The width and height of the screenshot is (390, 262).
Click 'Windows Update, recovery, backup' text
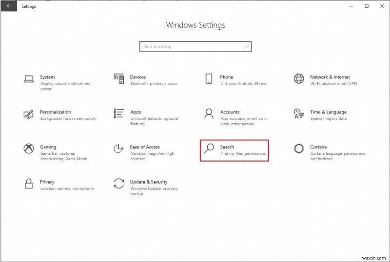tap(155, 191)
